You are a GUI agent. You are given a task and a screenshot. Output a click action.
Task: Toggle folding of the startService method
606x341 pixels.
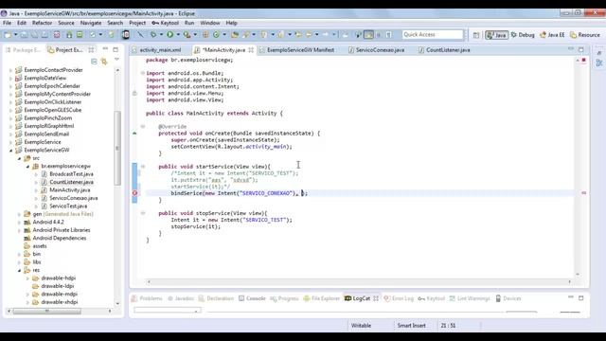143,167
